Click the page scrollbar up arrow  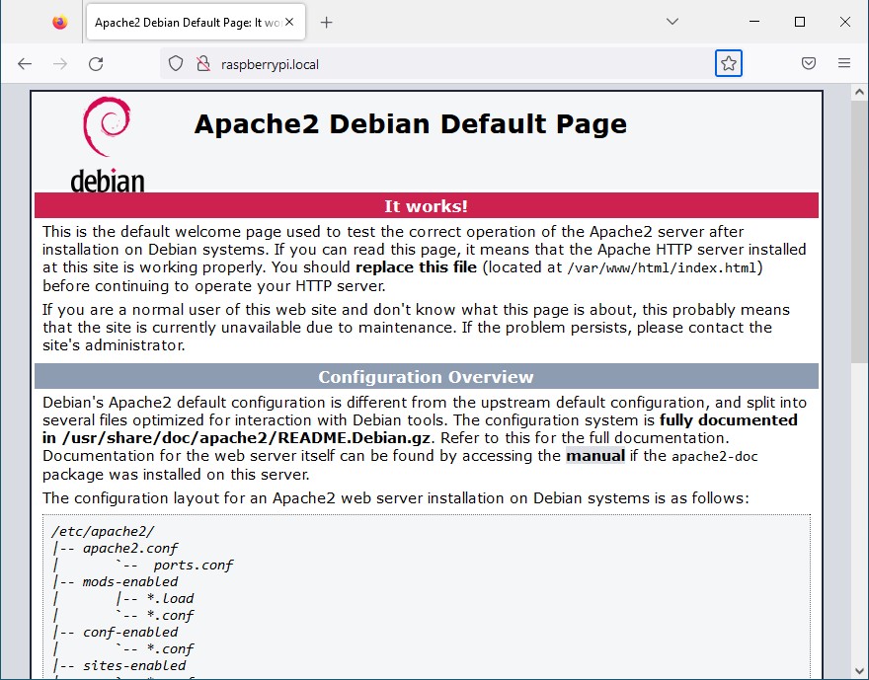pos(859,92)
